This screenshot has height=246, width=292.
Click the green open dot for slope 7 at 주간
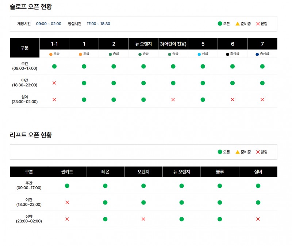click(x=262, y=66)
